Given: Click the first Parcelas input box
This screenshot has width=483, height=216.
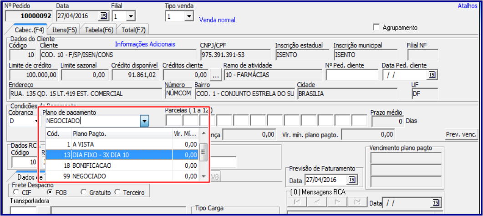Looking at the screenshot, I should tap(173, 121).
